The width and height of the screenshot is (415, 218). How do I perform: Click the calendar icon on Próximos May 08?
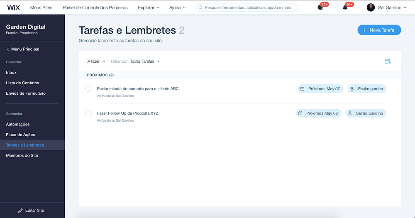(300, 113)
